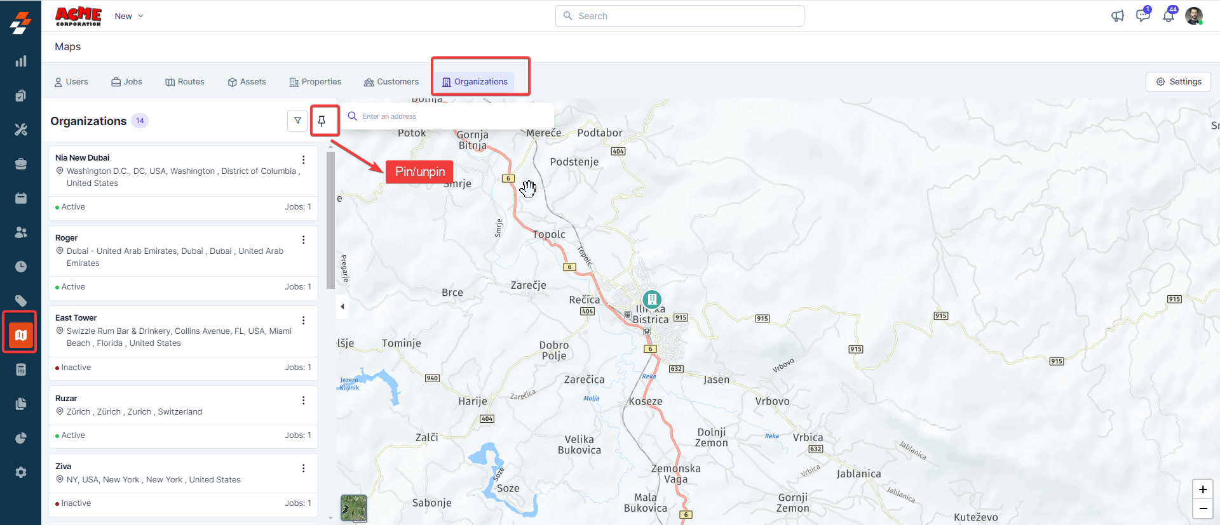Screen dimensions: 1220x525
Task: Click the pin/unpin panel icon
Action: pos(322,121)
